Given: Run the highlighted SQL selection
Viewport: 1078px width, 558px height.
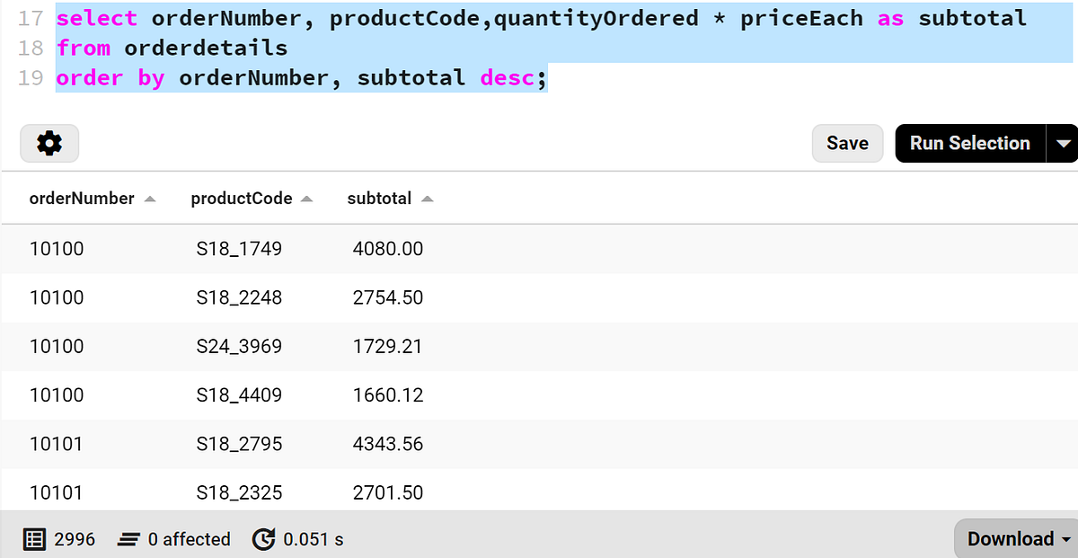Looking at the screenshot, I should tap(969, 143).
